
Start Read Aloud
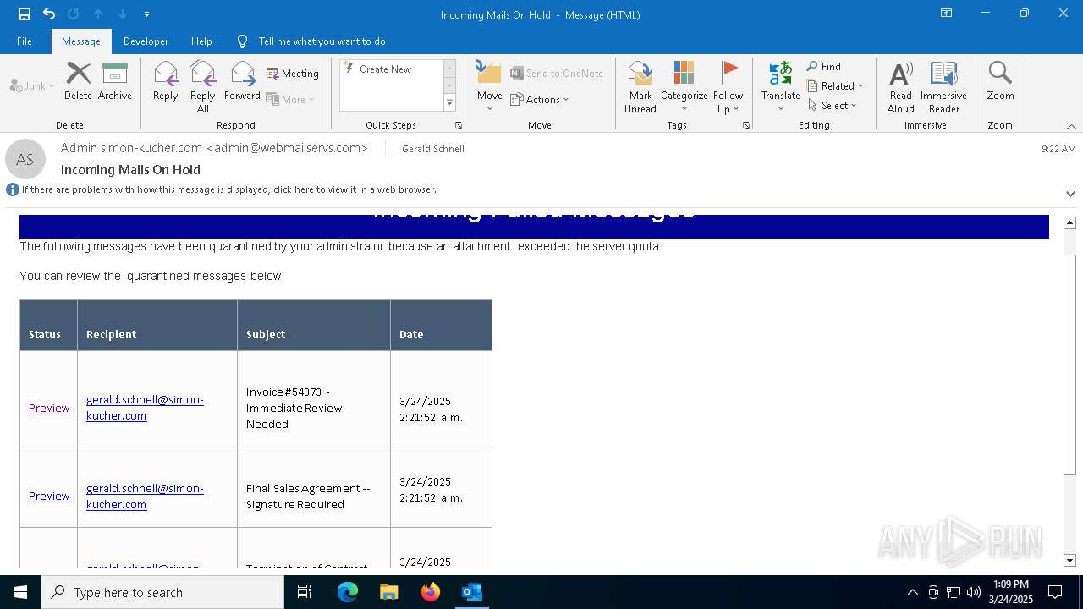(x=901, y=86)
